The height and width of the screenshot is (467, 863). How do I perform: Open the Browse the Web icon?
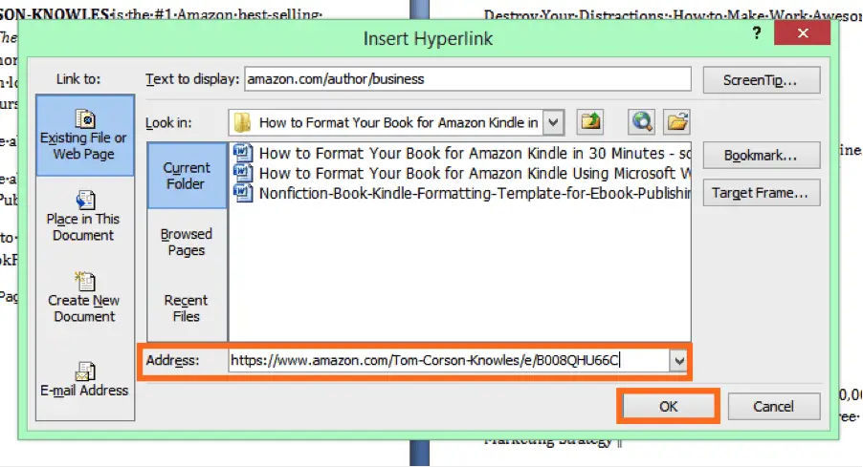click(642, 121)
